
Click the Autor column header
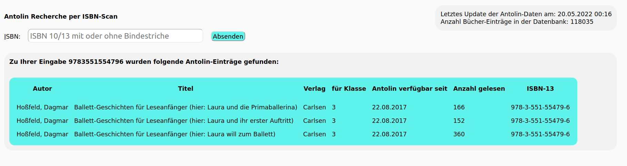pos(42,89)
